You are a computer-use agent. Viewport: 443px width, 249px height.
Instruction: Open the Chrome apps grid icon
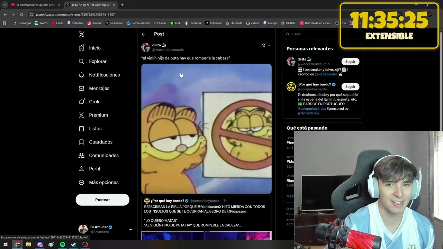click(x=4, y=23)
